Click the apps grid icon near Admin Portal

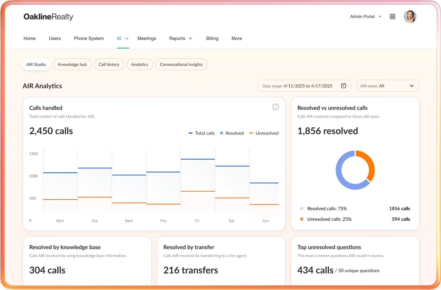392,16
